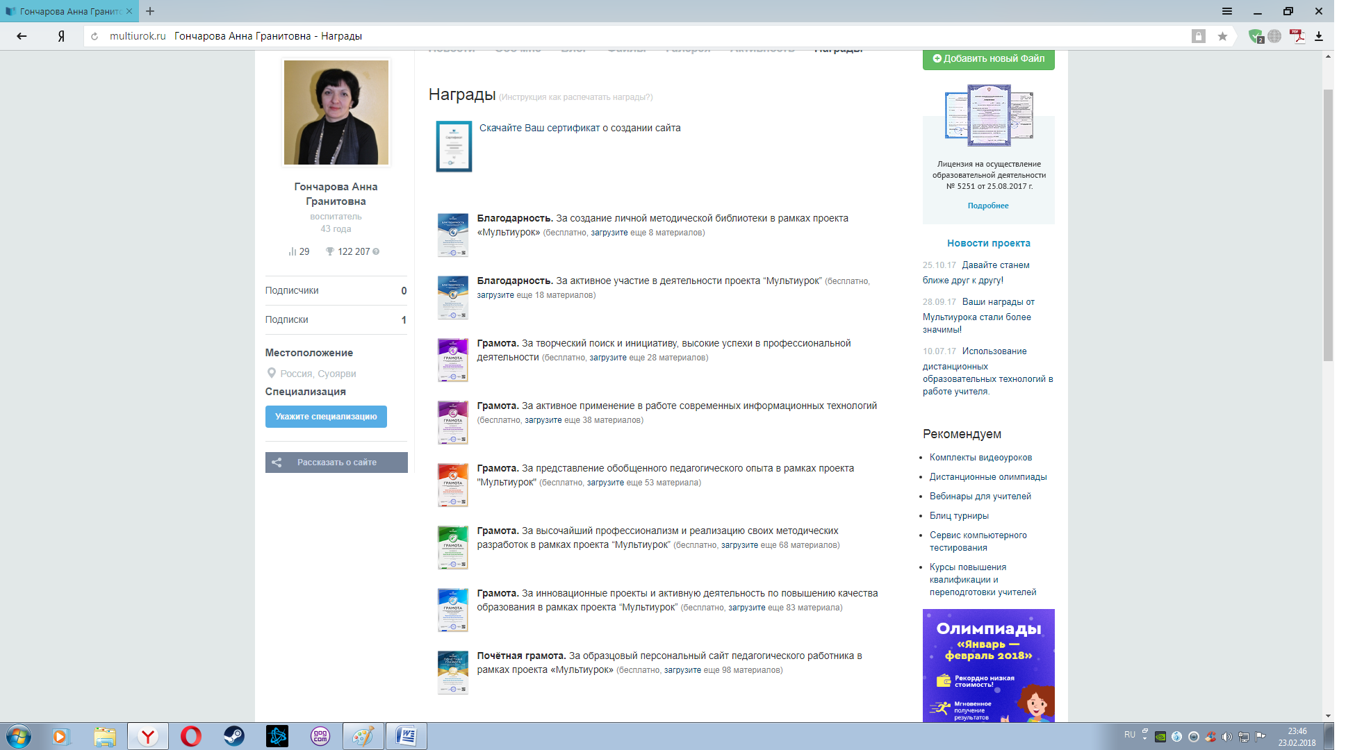Open the Yandex home button
1355x750 pixels.
(x=61, y=36)
